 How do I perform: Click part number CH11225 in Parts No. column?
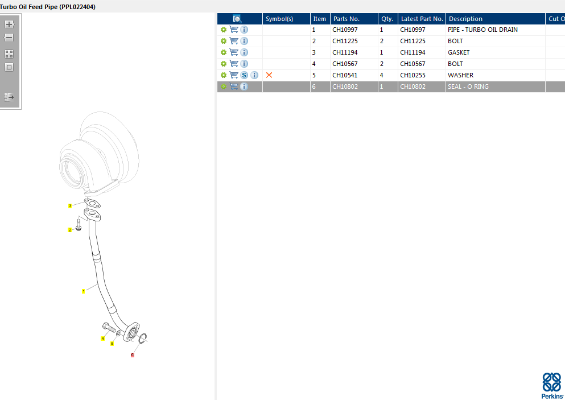tap(345, 41)
